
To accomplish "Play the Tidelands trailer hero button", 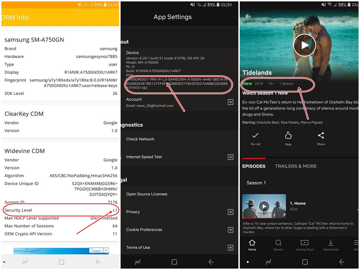I will [x=305, y=45].
